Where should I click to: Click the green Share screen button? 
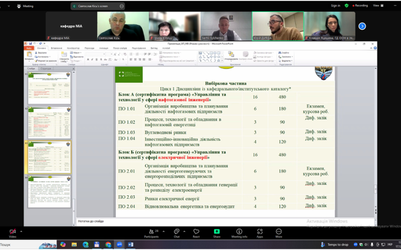tap(217, 233)
